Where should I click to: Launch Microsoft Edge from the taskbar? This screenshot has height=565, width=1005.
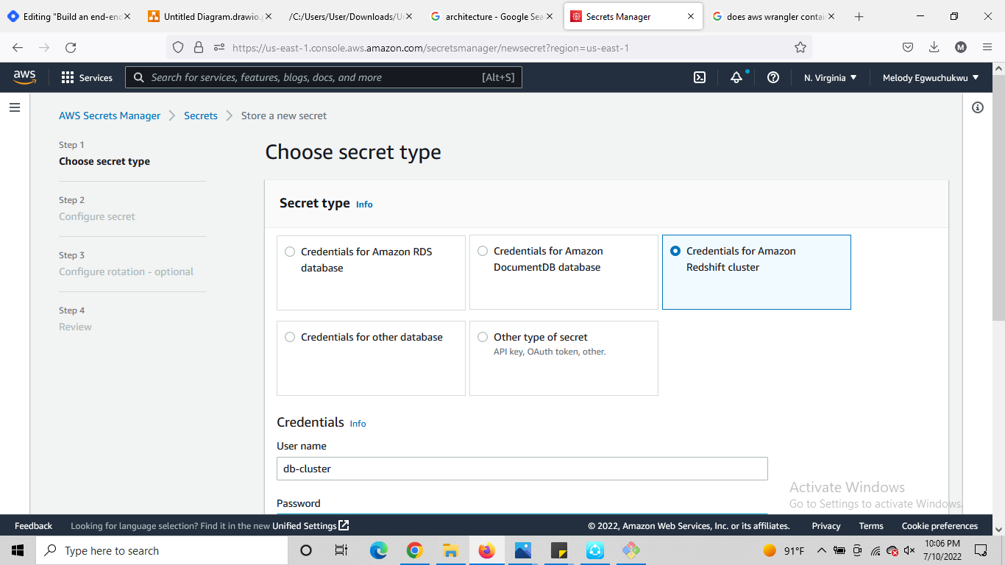click(x=378, y=550)
